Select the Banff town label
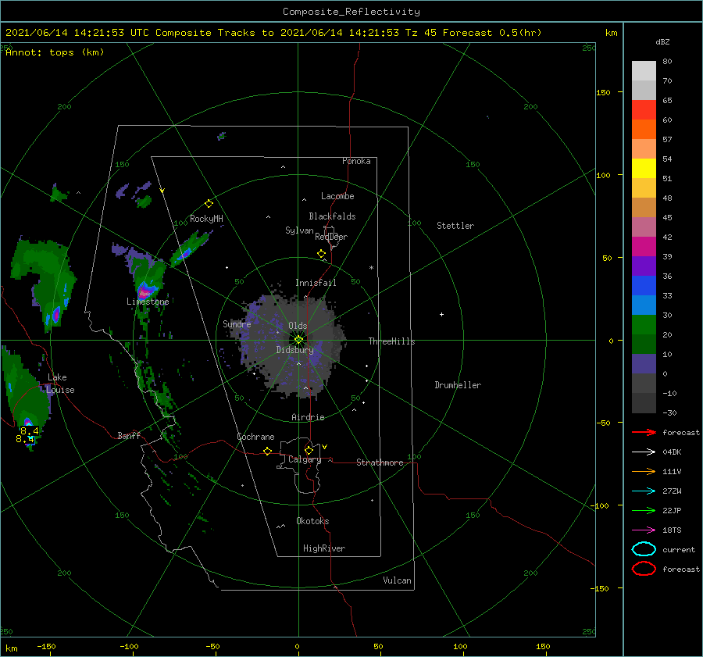This screenshot has width=703, height=657. coord(129,435)
